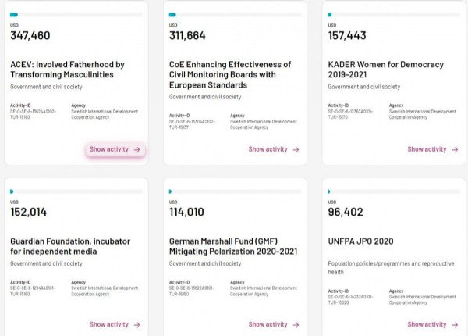Click the arrow icon on the KADER Women for Democracy card

(x=455, y=149)
